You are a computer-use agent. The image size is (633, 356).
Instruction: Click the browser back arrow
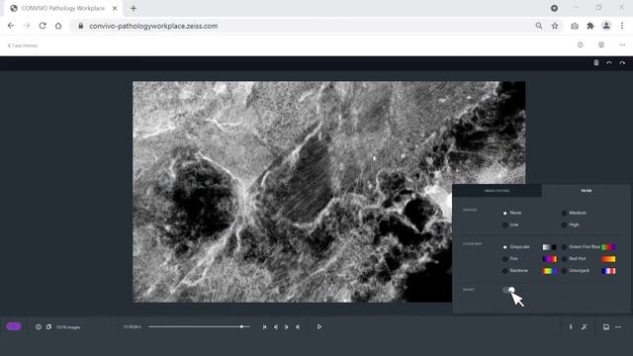pos(11,26)
